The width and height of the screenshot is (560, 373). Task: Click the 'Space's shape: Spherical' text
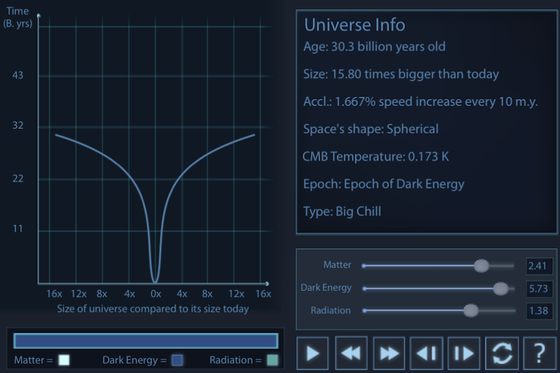371,129
